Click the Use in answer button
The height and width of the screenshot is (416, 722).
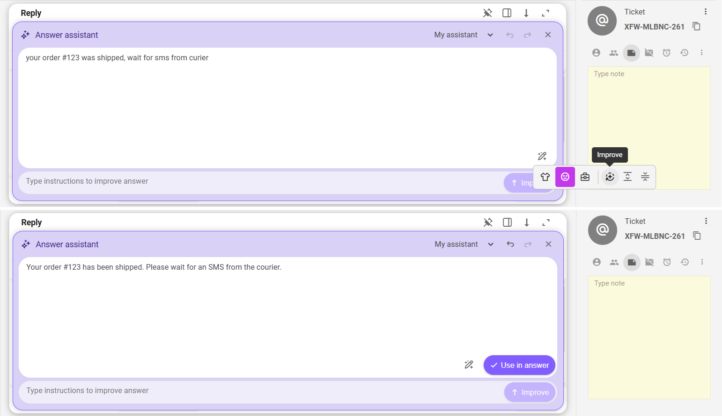pos(519,365)
